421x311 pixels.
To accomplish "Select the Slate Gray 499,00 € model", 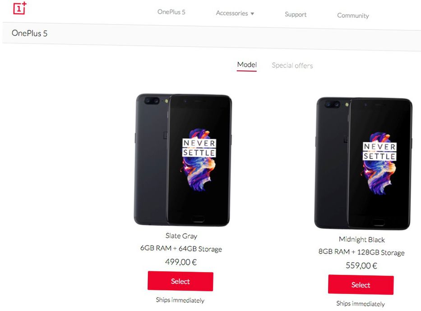I will click(x=180, y=282).
